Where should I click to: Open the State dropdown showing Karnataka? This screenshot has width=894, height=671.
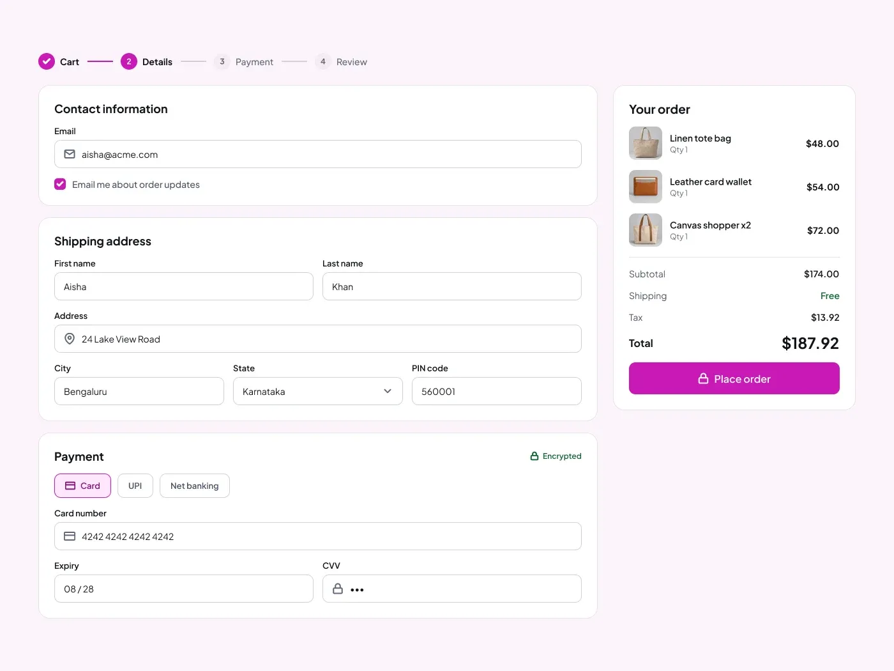click(x=318, y=391)
